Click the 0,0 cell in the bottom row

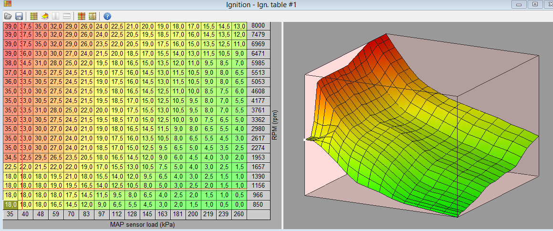pos(239,204)
